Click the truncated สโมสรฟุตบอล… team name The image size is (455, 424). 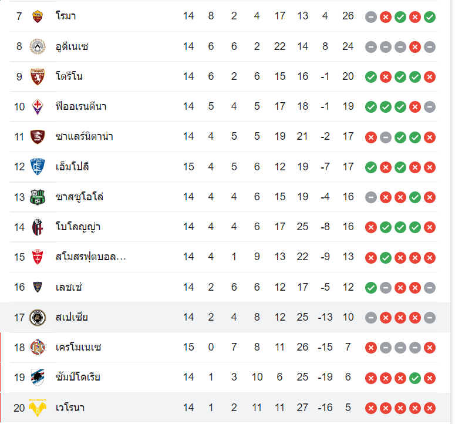pyautogui.click(x=90, y=257)
